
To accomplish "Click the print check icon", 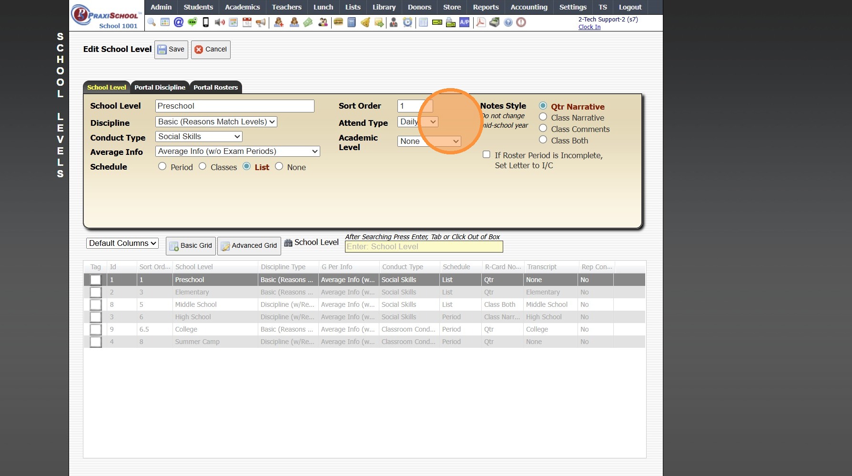I will [x=451, y=22].
